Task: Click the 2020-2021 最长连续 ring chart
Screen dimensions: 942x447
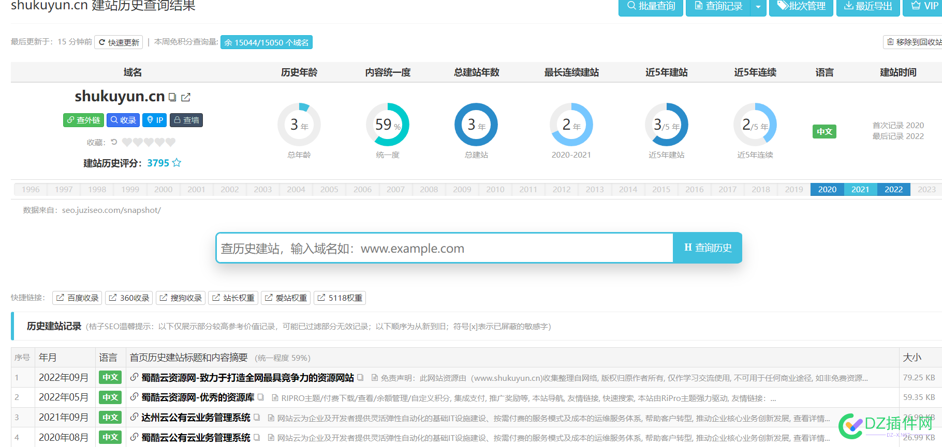Action: click(x=571, y=125)
